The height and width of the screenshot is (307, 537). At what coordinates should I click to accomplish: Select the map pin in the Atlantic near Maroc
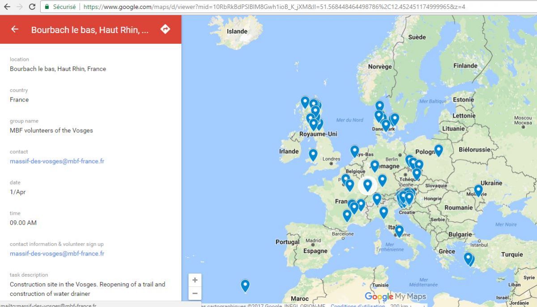(x=245, y=285)
